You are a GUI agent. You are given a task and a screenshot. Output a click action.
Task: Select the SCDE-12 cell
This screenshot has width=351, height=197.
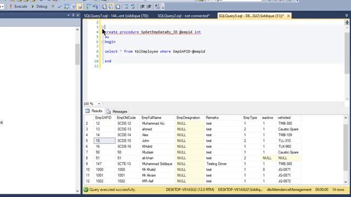(128, 124)
